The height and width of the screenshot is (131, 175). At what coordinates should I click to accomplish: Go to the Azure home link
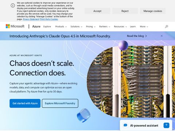[x=36, y=27]
